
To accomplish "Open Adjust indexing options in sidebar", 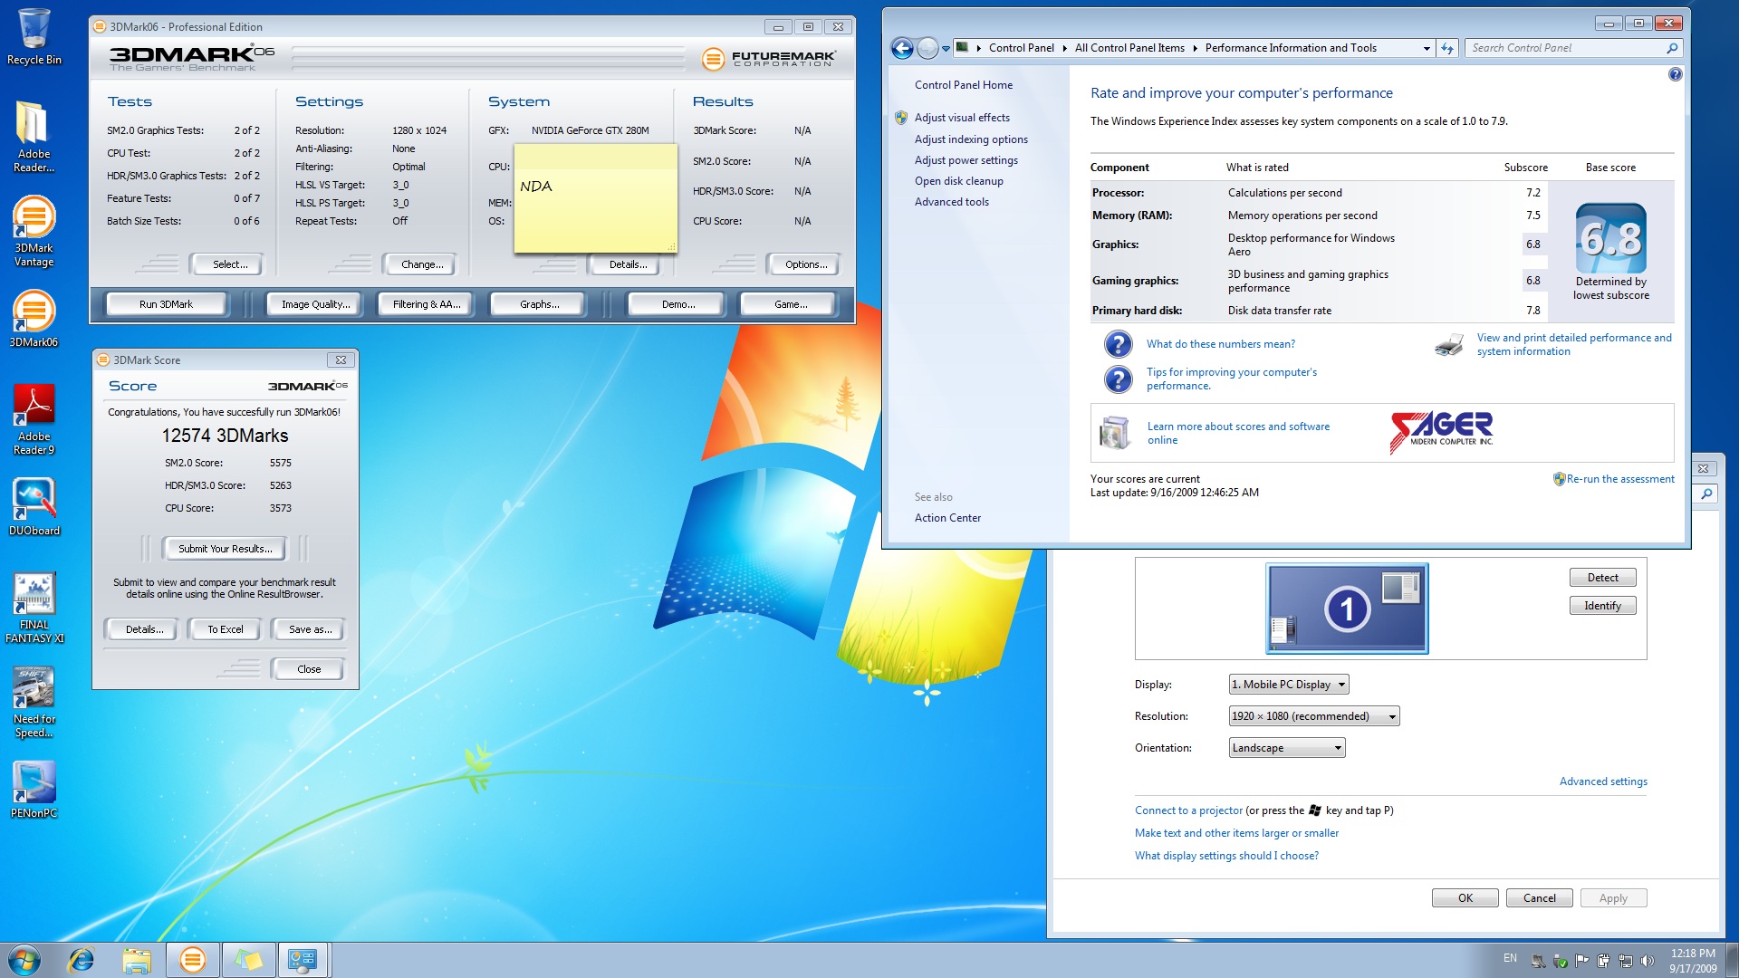I will (971, 139).
